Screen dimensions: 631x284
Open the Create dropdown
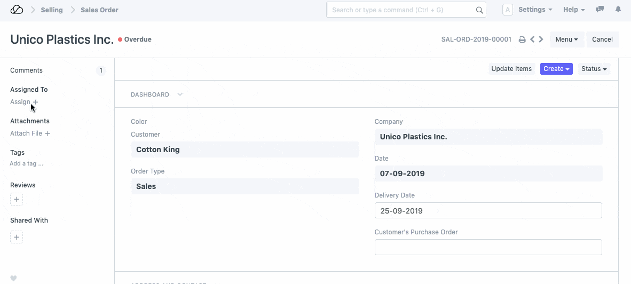tap(556, 69)
